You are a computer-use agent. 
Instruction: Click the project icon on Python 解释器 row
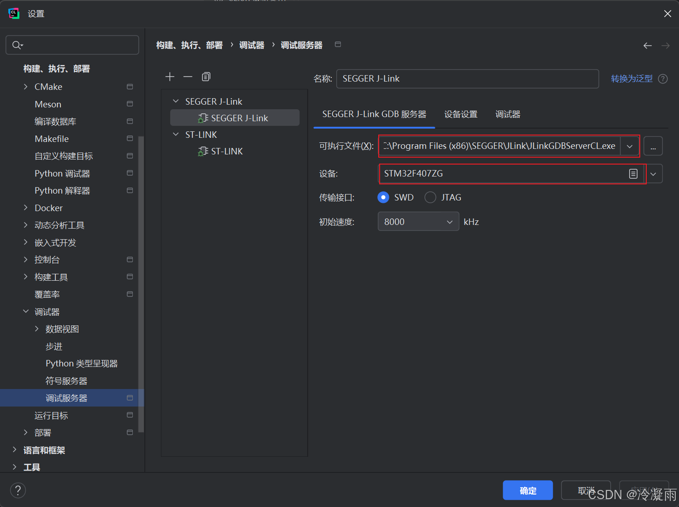click(x=130, y=190)
